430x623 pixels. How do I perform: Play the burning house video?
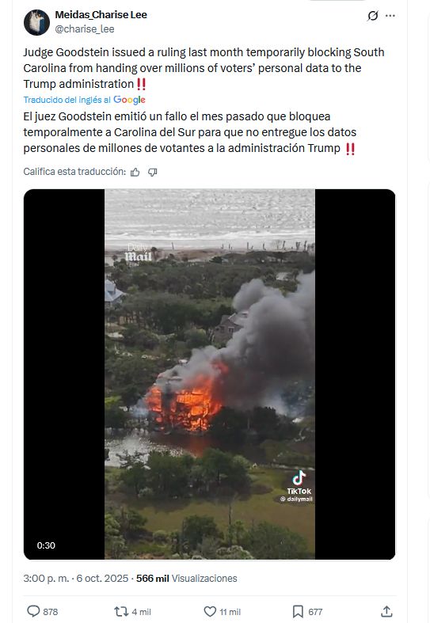tap(209, 374)
